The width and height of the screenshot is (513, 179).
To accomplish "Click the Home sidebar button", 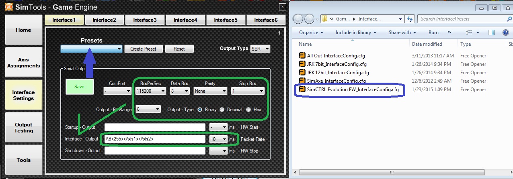I will coord(23,30).
